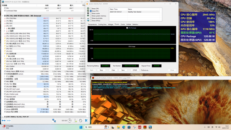
Task: Enable the Stress GPU(s) checkbox
Action: click(91, 21)
